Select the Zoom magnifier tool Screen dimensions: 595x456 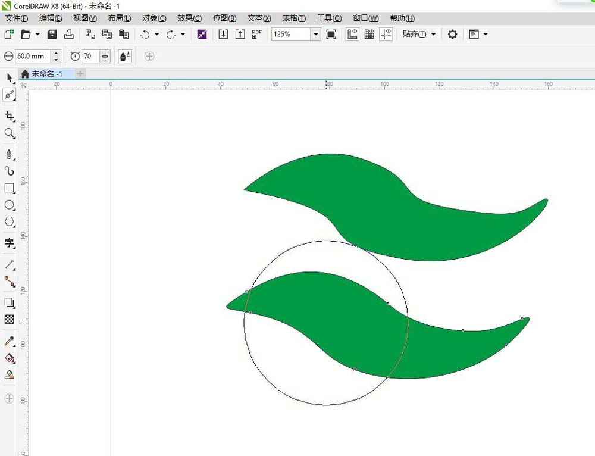click(x=9, y=133)
